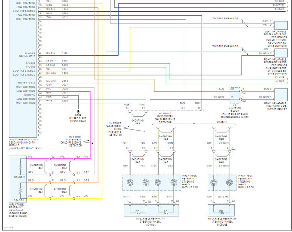This screenshot has width=292, height=232.
Task: Click the GROUND pin label
Action: [x=30, y=95]
